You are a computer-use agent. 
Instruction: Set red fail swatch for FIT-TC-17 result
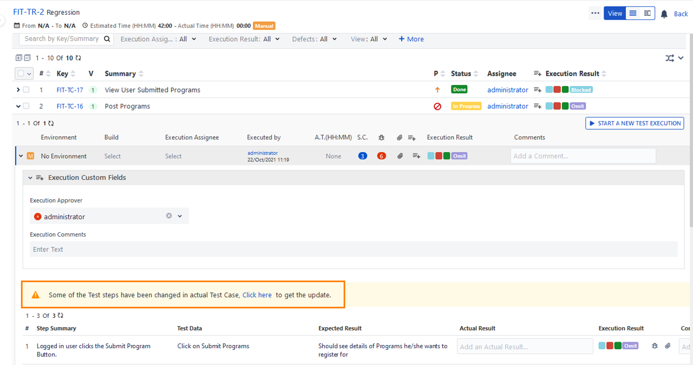coord(557,90)
